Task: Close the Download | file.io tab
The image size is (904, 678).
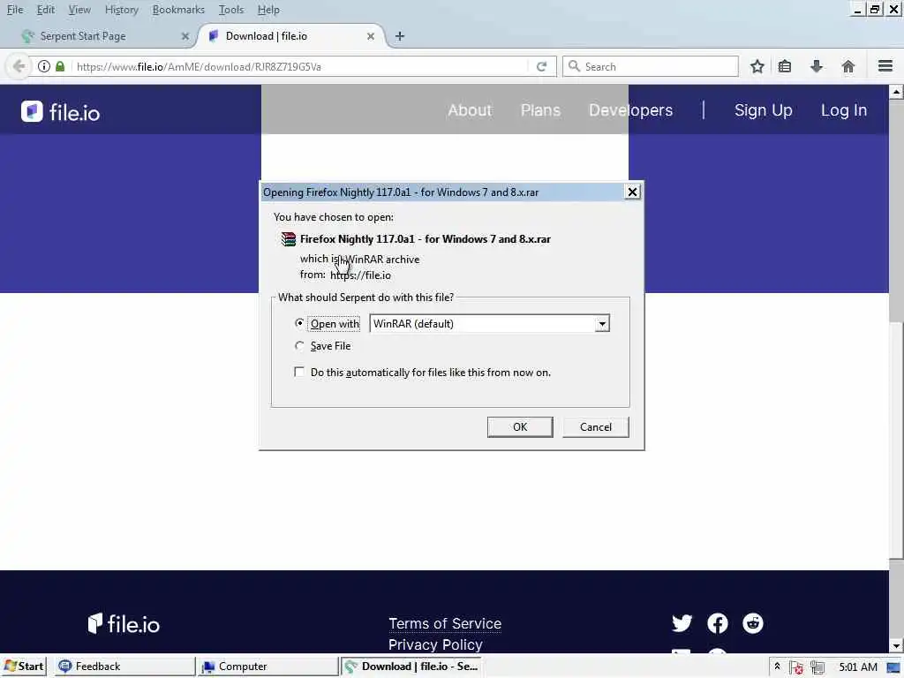Action: point(371,35)
